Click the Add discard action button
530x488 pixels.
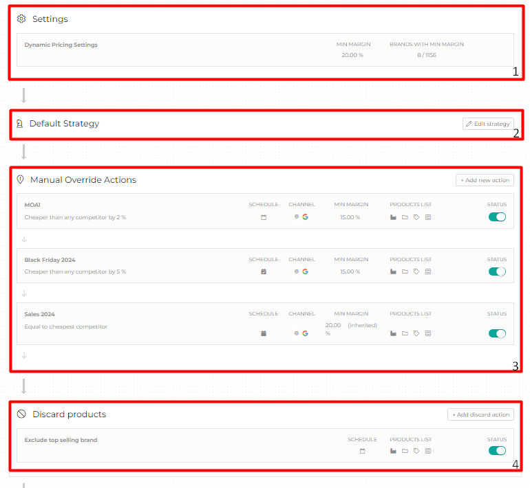[x=480, y=414]
